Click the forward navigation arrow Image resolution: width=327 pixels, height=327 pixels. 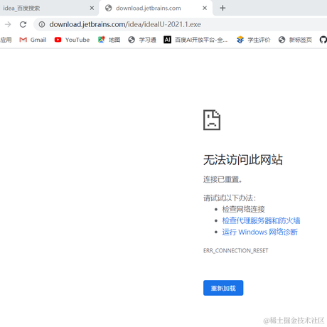pos(8,24)
